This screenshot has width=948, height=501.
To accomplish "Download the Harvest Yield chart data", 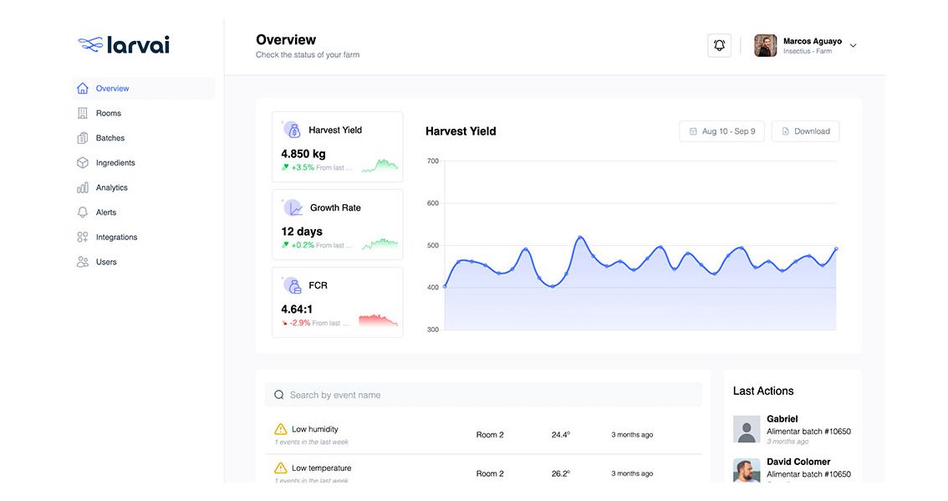I will click(805, 131).
